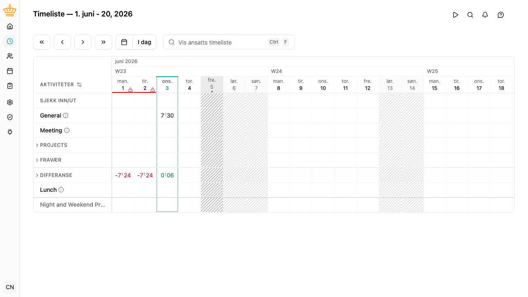Screen dimensions: 528x297
Task: Click the SJEKK INN/UT row label
Action: tap(58, 101)
